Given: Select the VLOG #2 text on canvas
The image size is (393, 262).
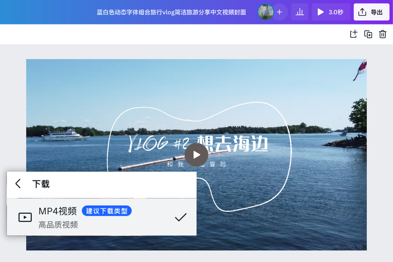Looking at the screenshot, I should (159, 143).
